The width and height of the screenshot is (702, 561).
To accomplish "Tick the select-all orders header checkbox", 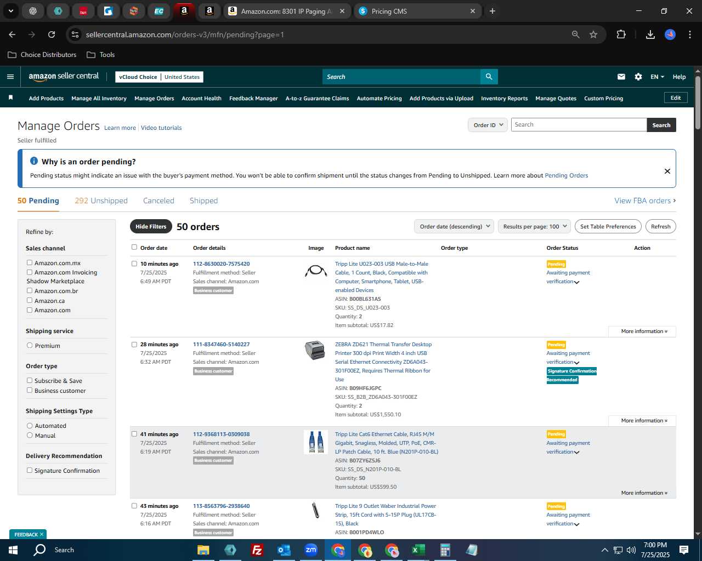I will pos(134,247).
